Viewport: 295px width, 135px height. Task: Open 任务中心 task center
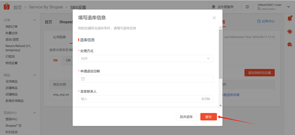[x=266, y=21]
